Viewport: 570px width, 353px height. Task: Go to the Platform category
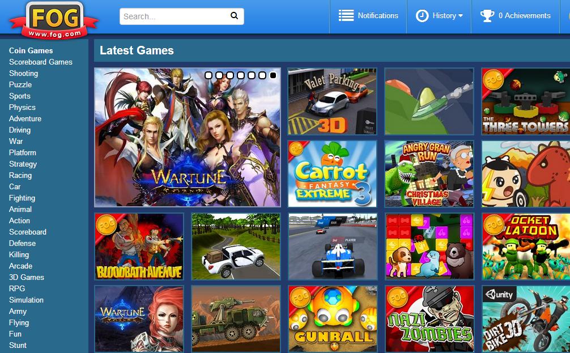pyautogui.click(x=23, y=152)
